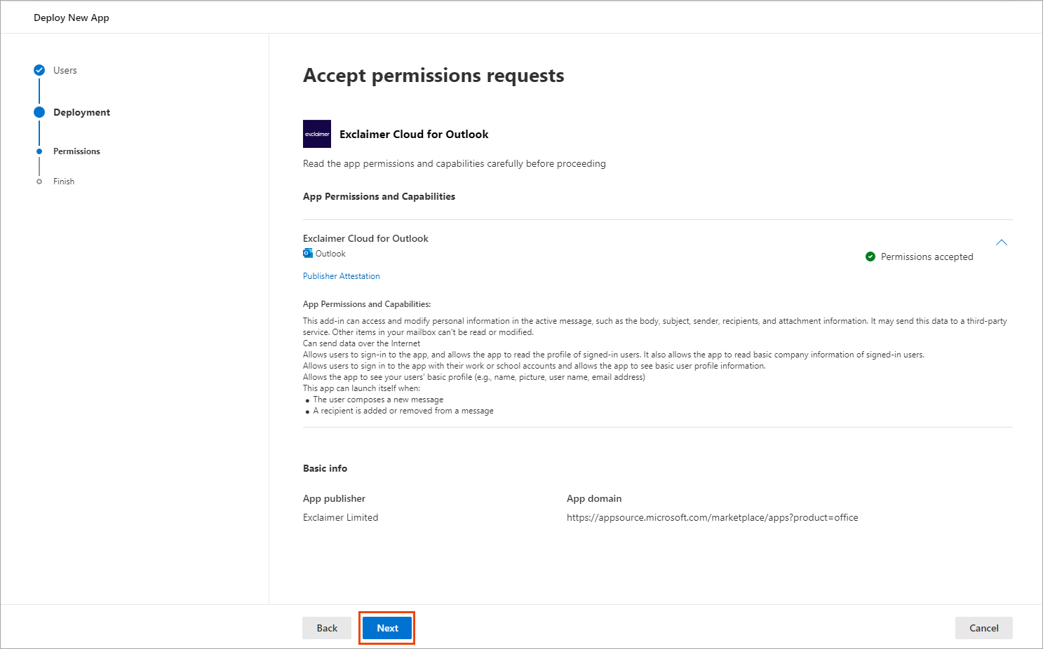Screen dimensions: 1043x649
Task: Click the Outlook icon under app name
Action: pos(308,254)
